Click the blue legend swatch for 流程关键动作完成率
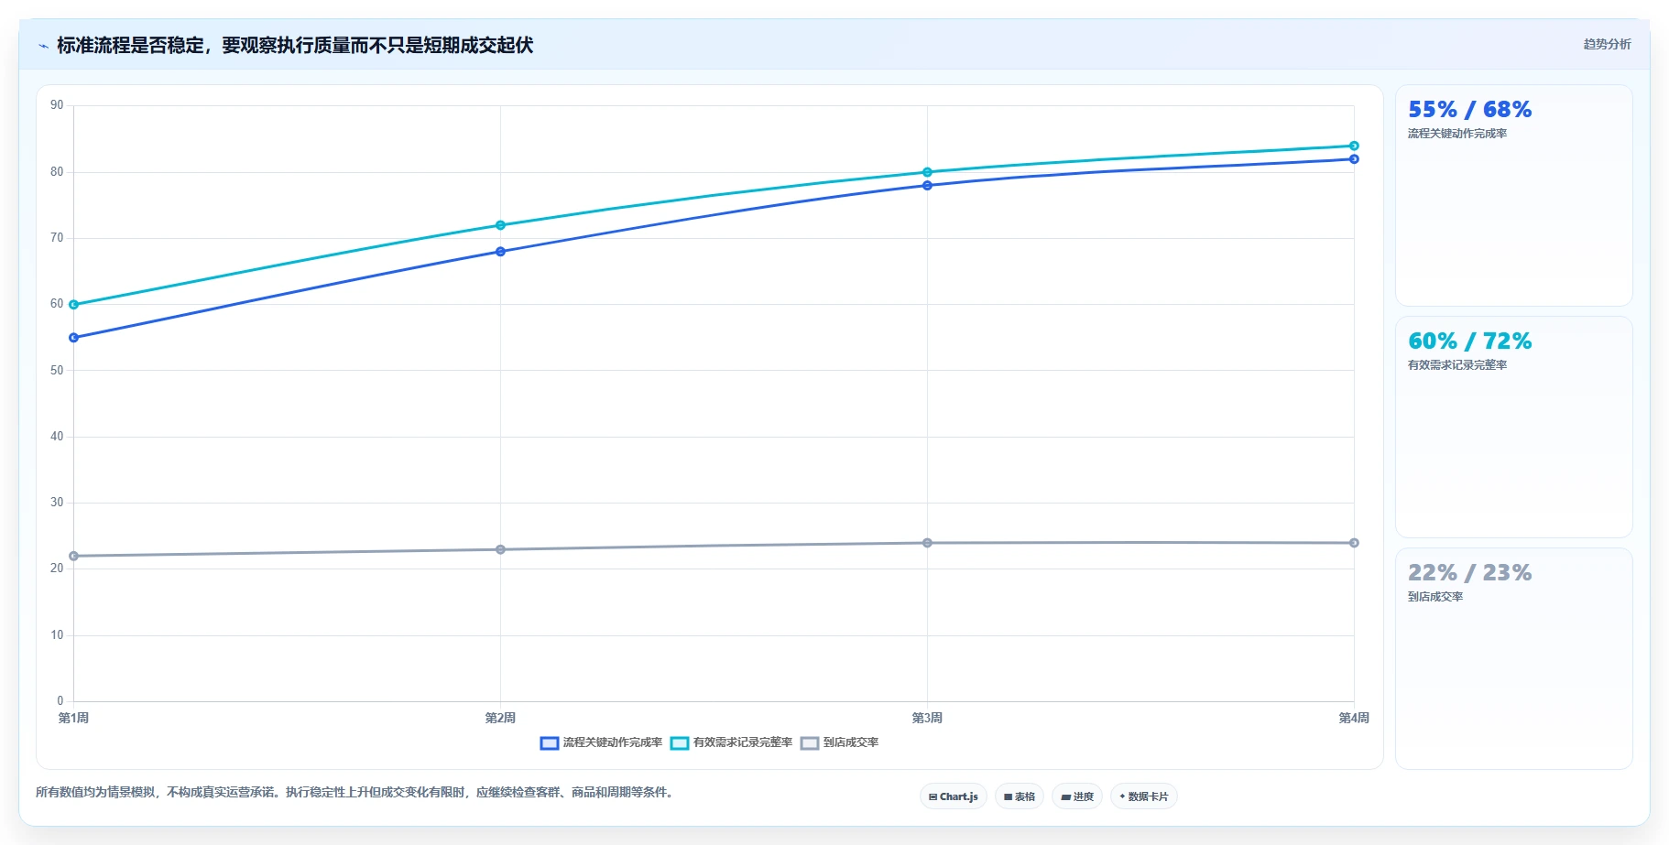 [x=550, y=743]
